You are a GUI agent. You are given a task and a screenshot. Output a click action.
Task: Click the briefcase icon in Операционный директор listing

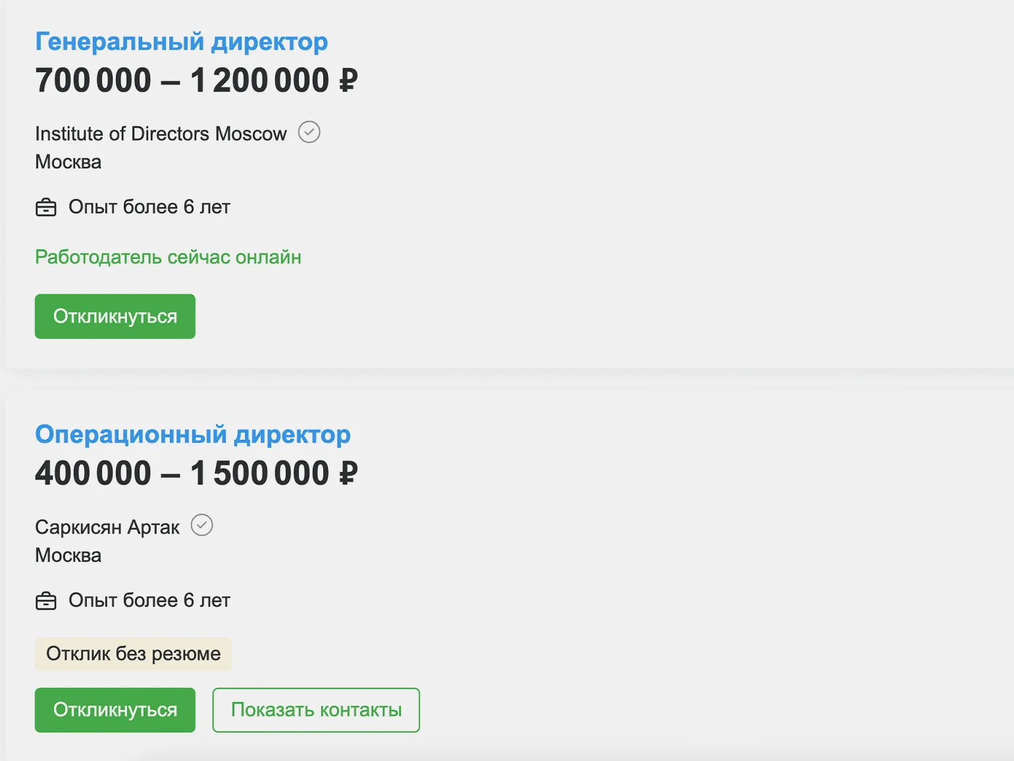pos(46,601)
